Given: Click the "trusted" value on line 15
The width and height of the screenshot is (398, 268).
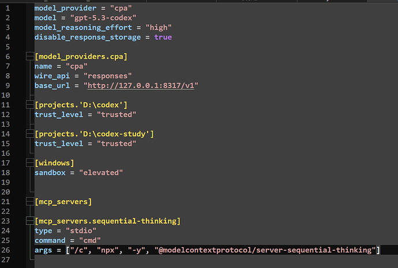Looking at the screenshot, I should (x=117, y=144).
